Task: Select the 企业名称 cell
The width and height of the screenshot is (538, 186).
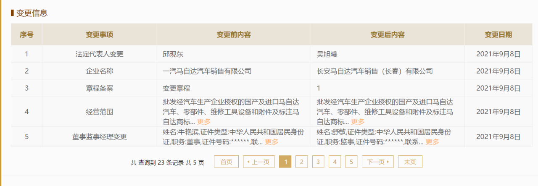Action: [100, 71]
